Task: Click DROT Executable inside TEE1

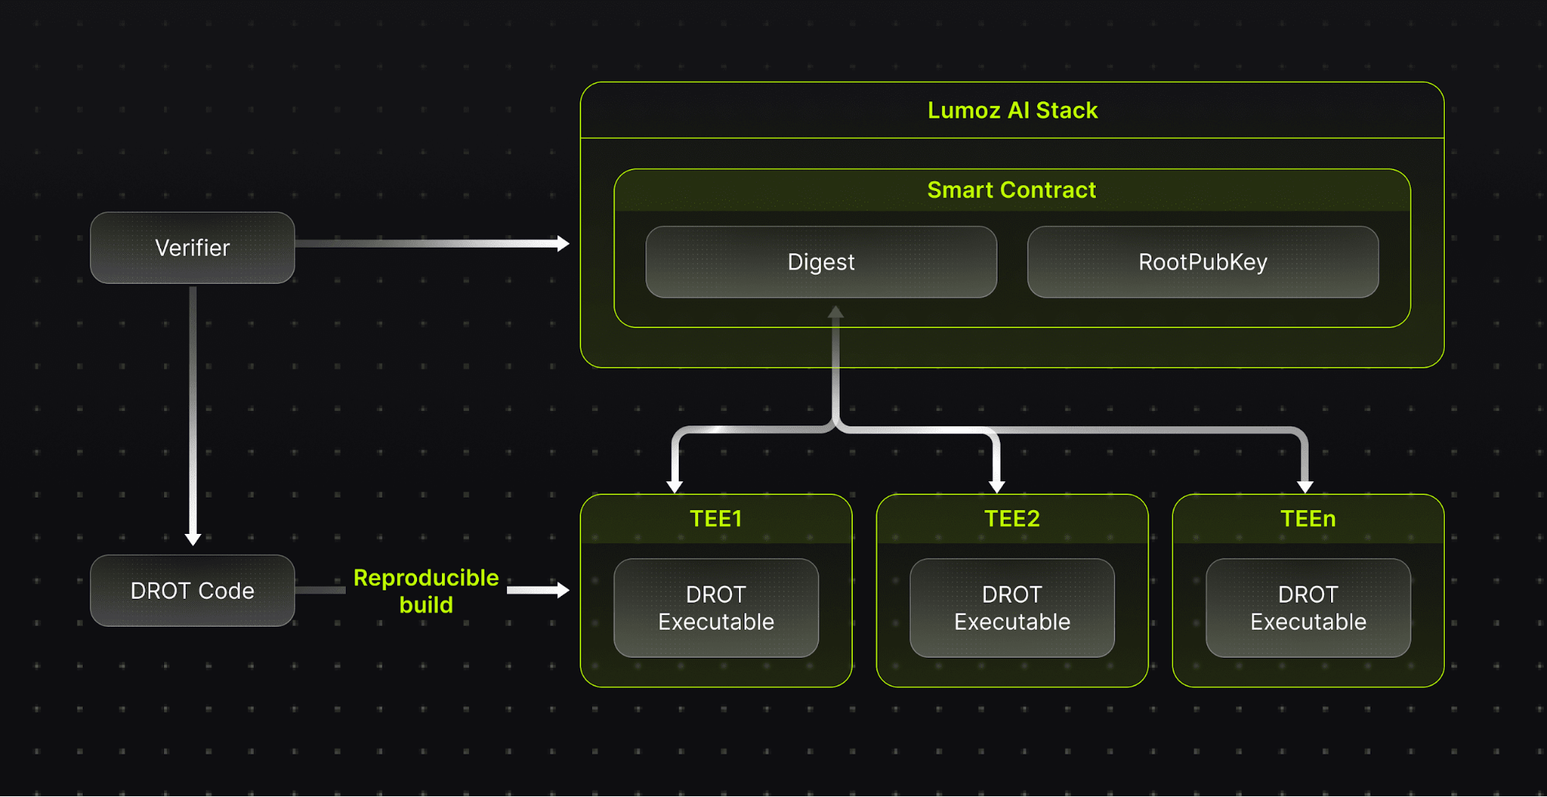Action: [x=716, y=608]
